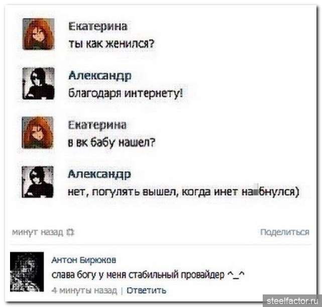
Task: Click the 'минут назад' post timestamp
Action: [x=38, y=233]
